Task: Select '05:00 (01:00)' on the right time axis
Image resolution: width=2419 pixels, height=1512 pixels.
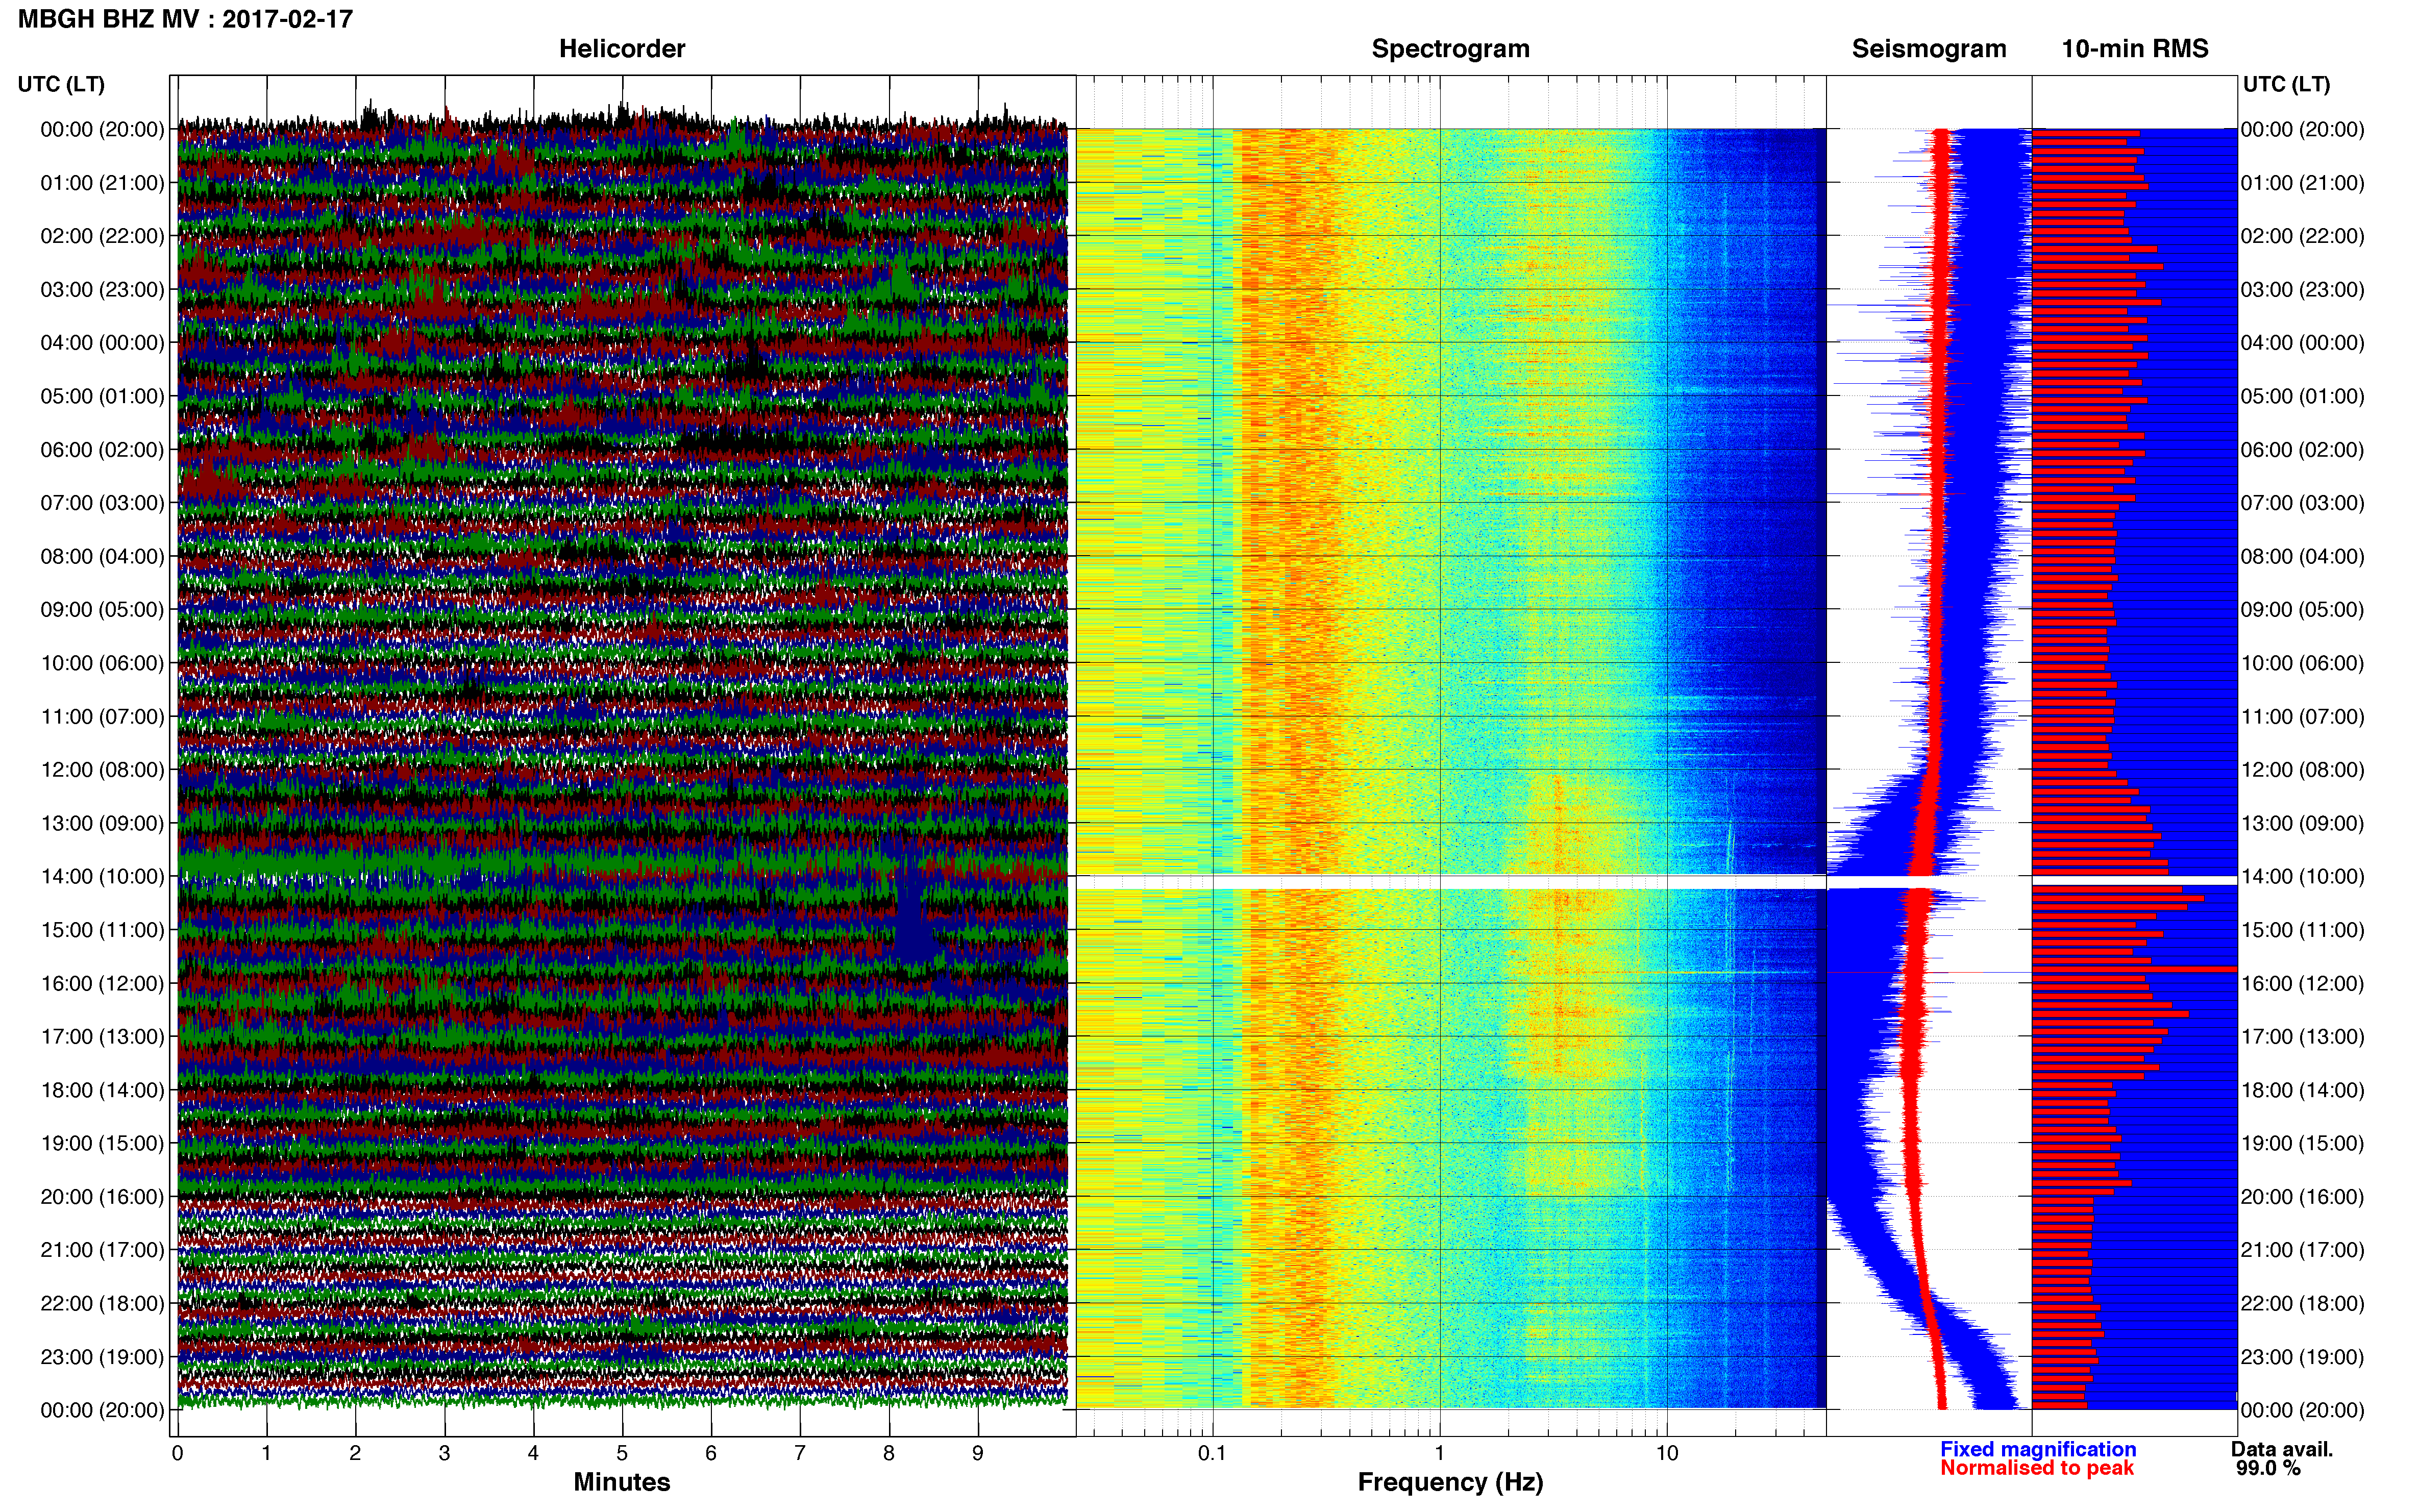Action: pos(2302,396)
